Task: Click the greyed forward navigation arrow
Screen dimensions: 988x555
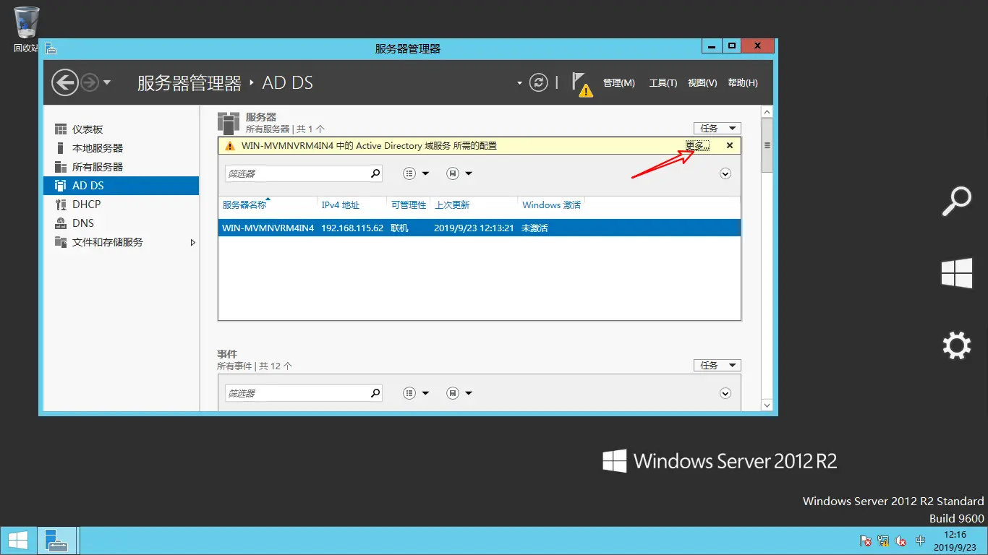Action: pos(90,82)
